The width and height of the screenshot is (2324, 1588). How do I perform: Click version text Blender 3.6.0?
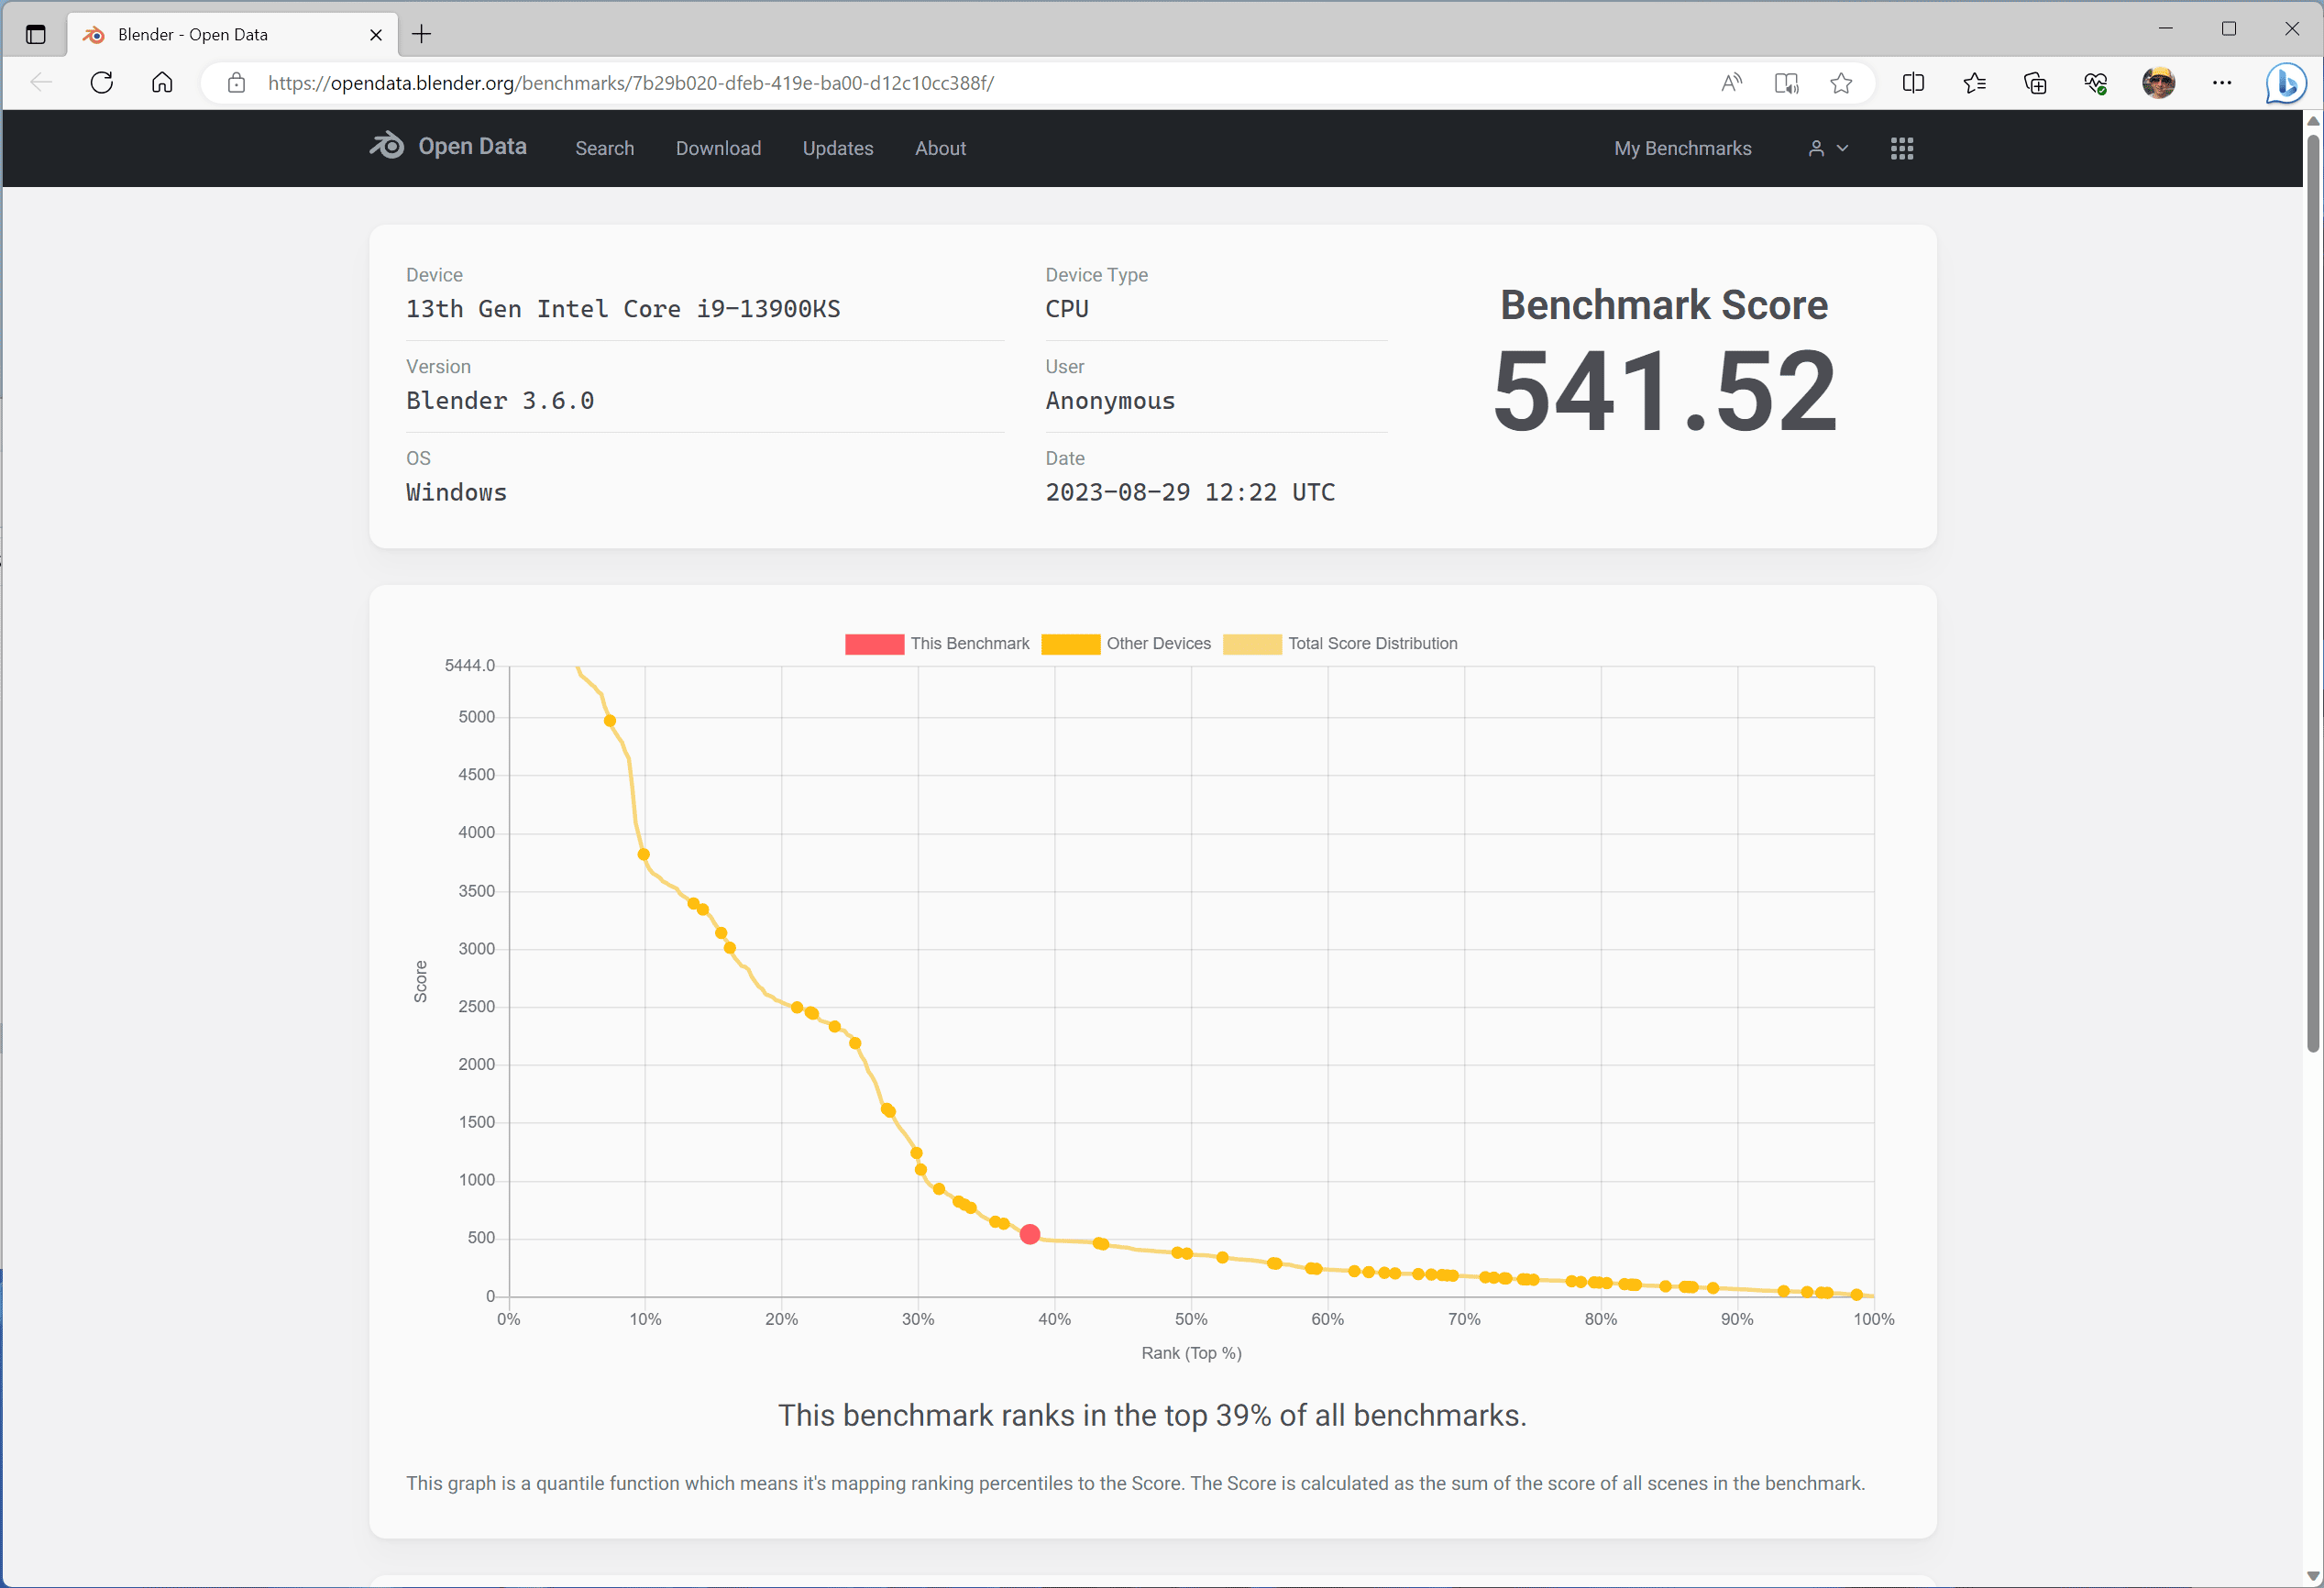(x=499, y=401)
